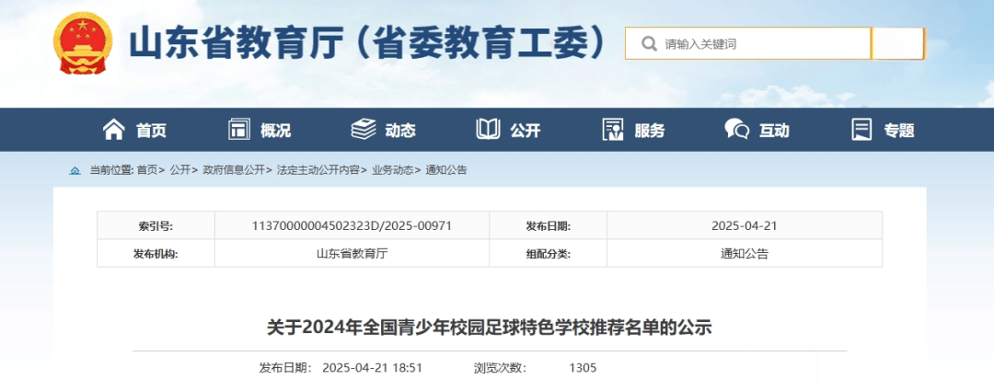Viewport: 994px width, 391px height.
Task: Click the 概况 overview icon
Action: tap(239, 130)
